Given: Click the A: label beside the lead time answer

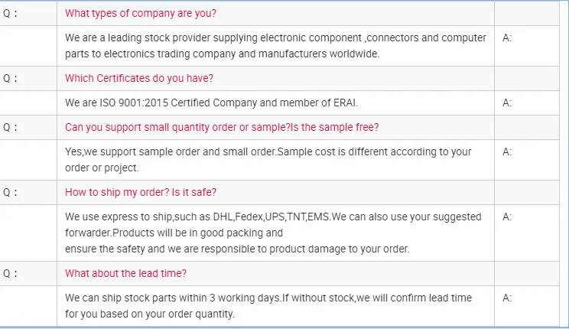Looking at the screenshot, I should [x=507, y=298].
